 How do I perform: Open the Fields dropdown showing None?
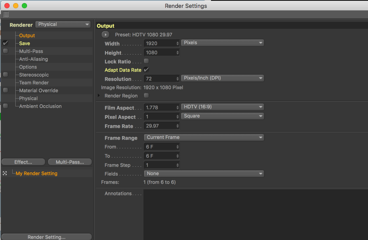[204, 174]
